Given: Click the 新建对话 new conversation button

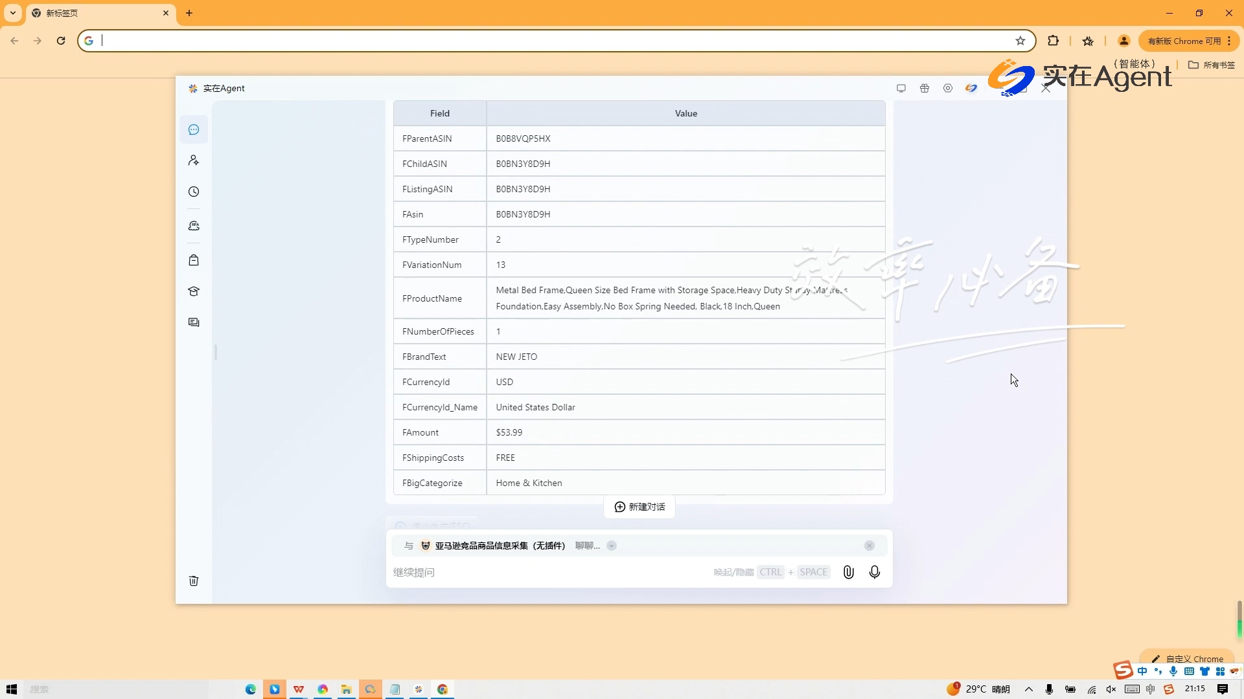Looking at the screenshot, I should (x=639, y=507).
